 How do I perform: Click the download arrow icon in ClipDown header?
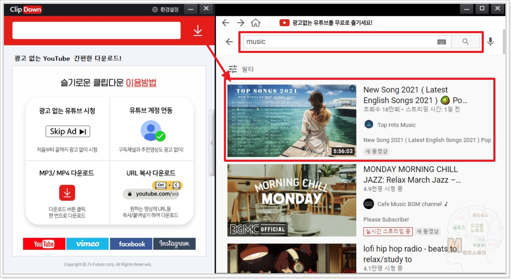[x=198, y=31]
